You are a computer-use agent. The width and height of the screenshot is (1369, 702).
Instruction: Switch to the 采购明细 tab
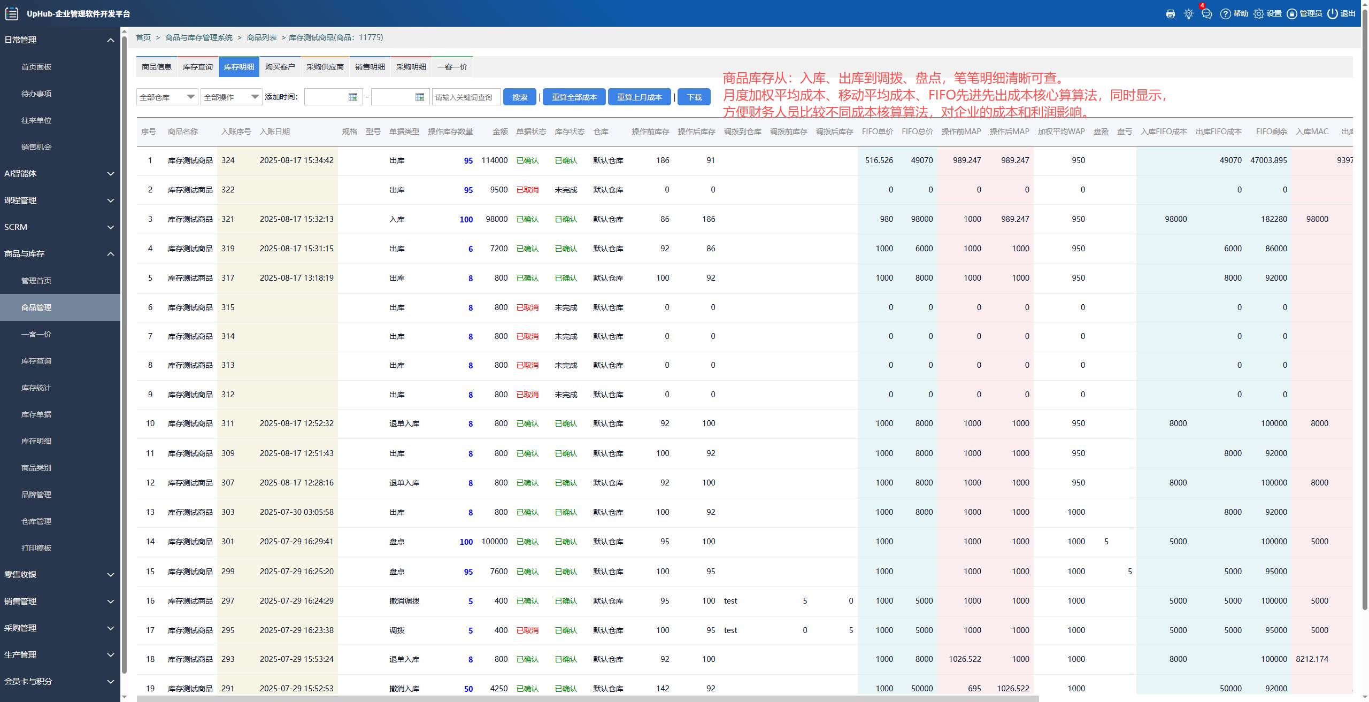411,67
